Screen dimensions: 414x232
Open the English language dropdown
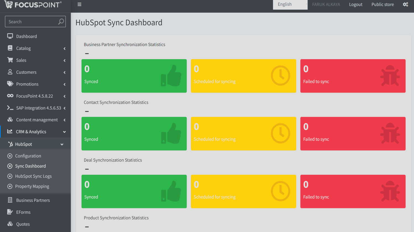(x=290, y=4)
